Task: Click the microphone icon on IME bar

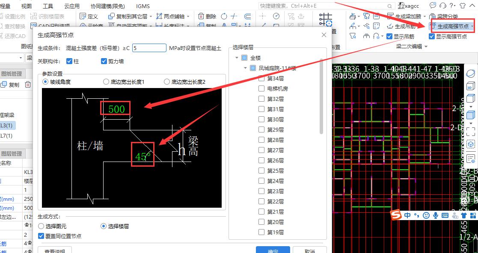Action: (435, 215)
